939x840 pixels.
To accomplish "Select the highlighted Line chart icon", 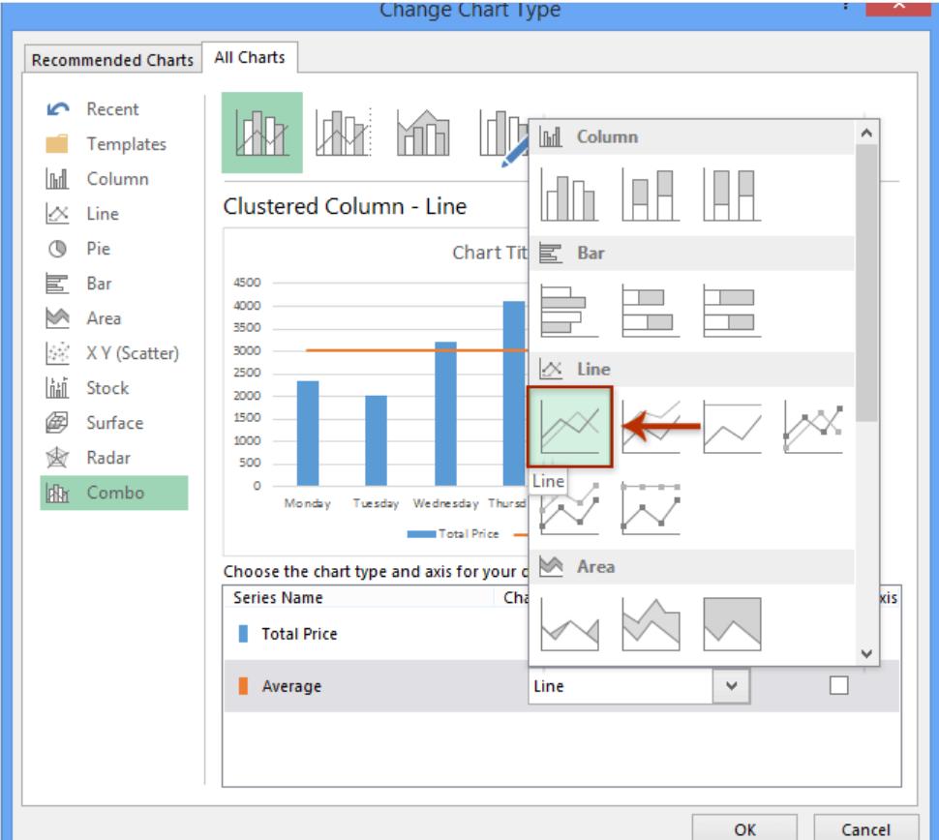I will [569, 426].
